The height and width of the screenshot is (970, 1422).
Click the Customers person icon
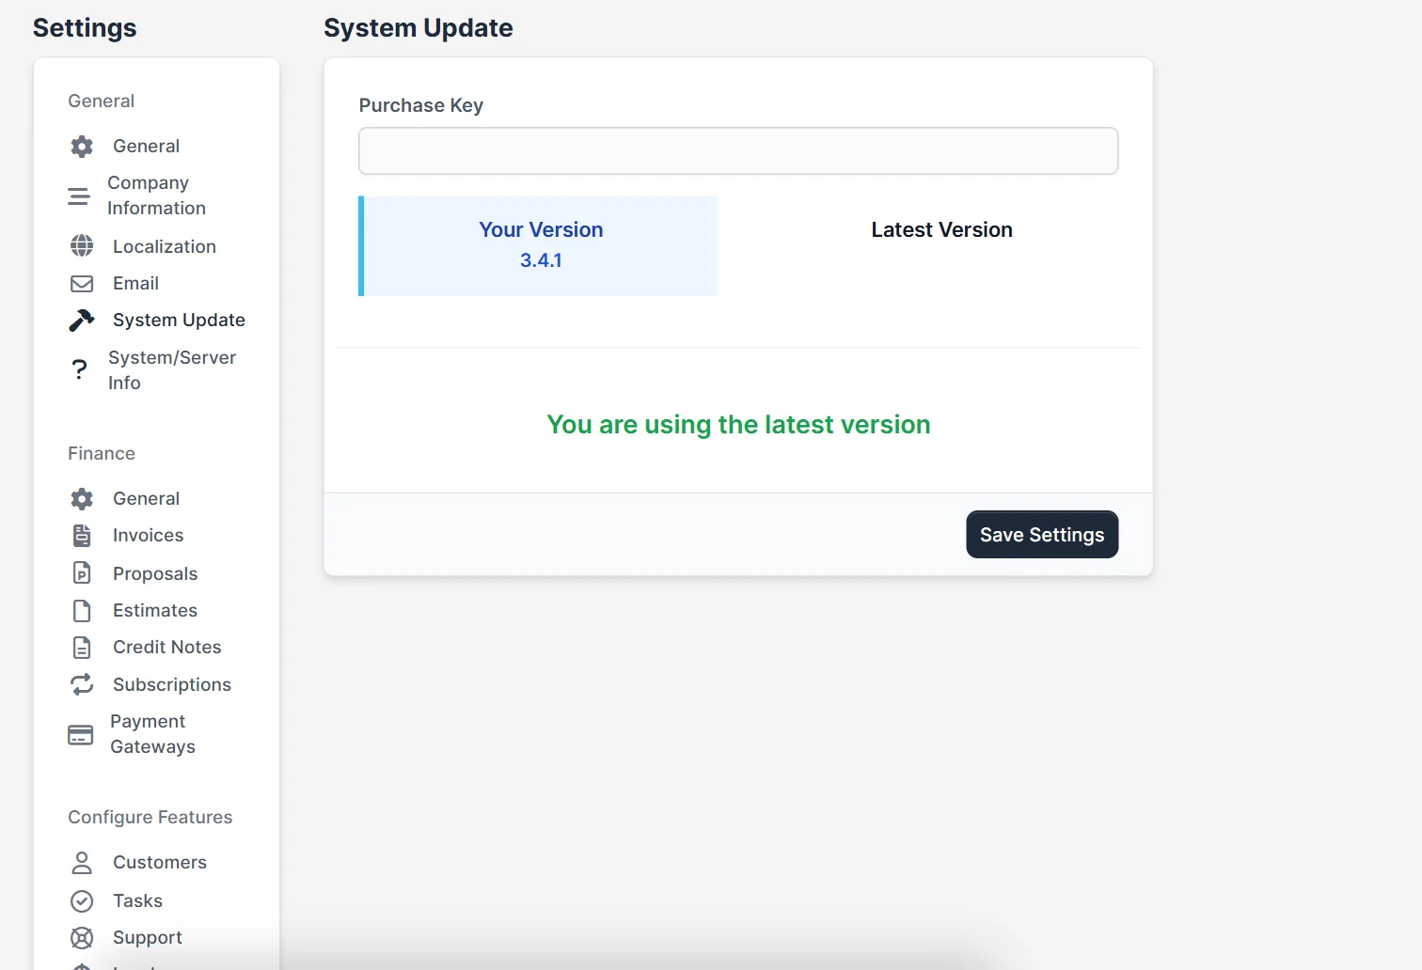click(82, 862)
